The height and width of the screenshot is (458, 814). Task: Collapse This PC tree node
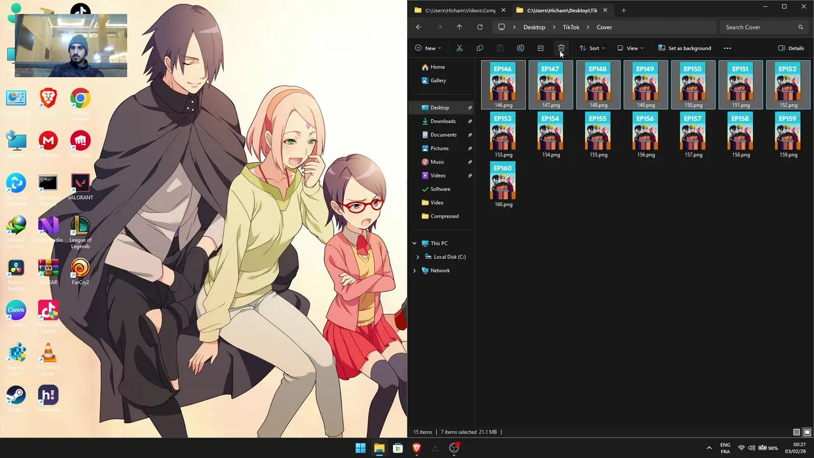(415, 244)
